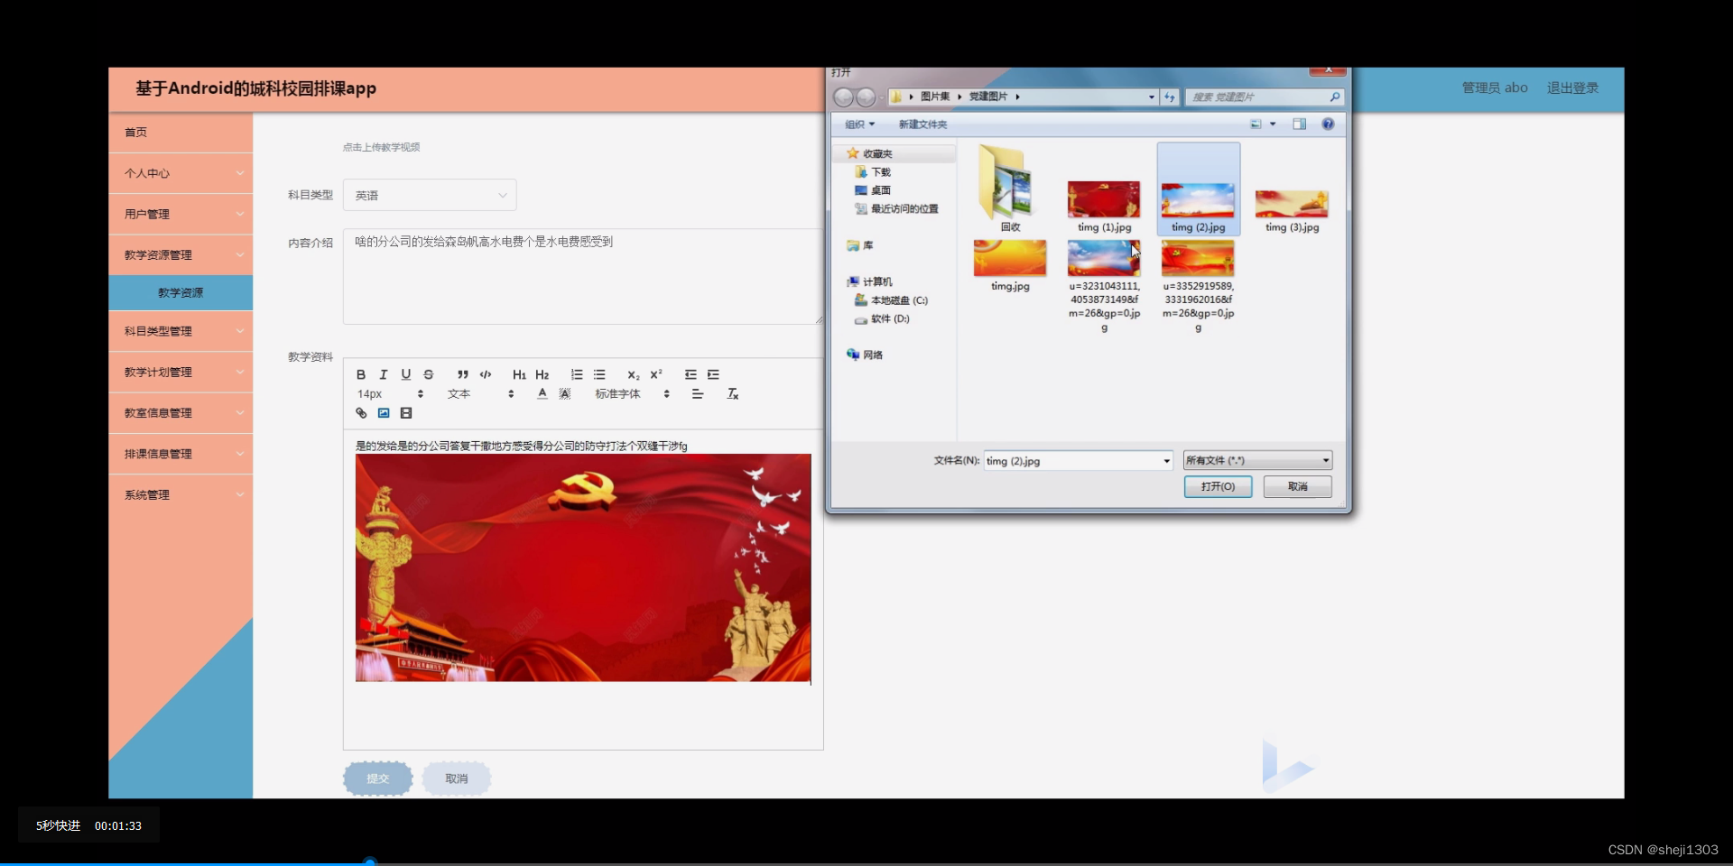Click the blockquote icon in the editor
The image size is (1733, 866).
coord(462,375)
